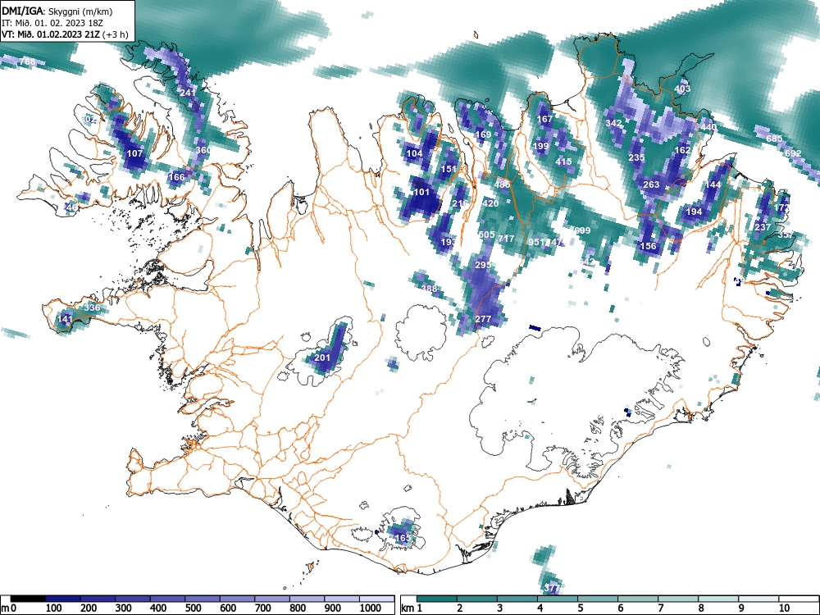The width and height of the screenshot is (820, 615).
Task: Click the visibility value '717' on the map
Action: 506,239
